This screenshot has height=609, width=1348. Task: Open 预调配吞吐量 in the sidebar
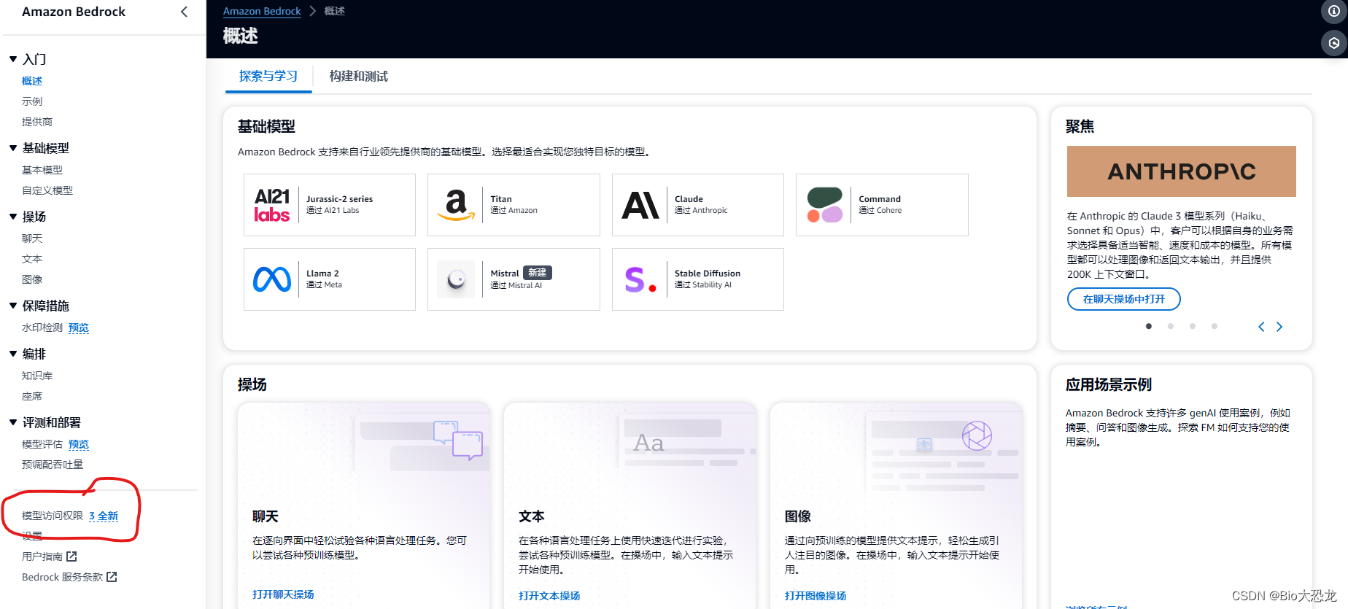(53, 465)
